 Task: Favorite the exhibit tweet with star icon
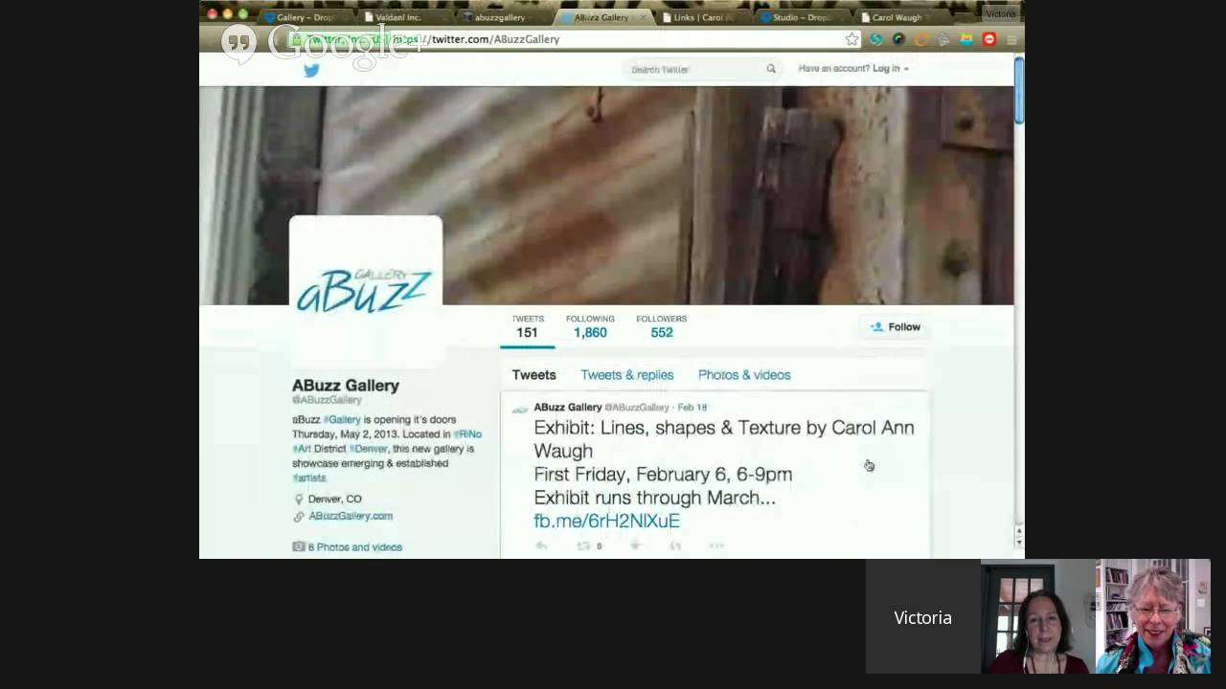pyautogui.click(x=635, y=545)
